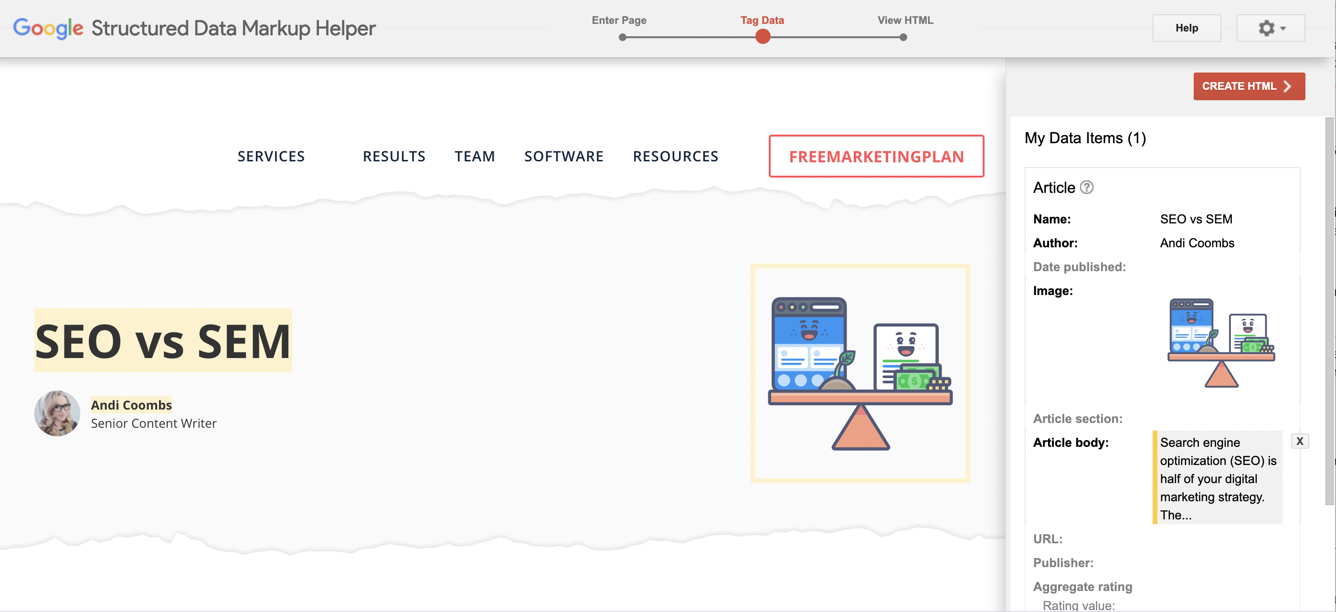Click the Structured Data Markup Helper title
The image size is (1336, 612).
[x=233, y=28]
